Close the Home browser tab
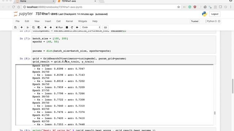 [54, 1]
